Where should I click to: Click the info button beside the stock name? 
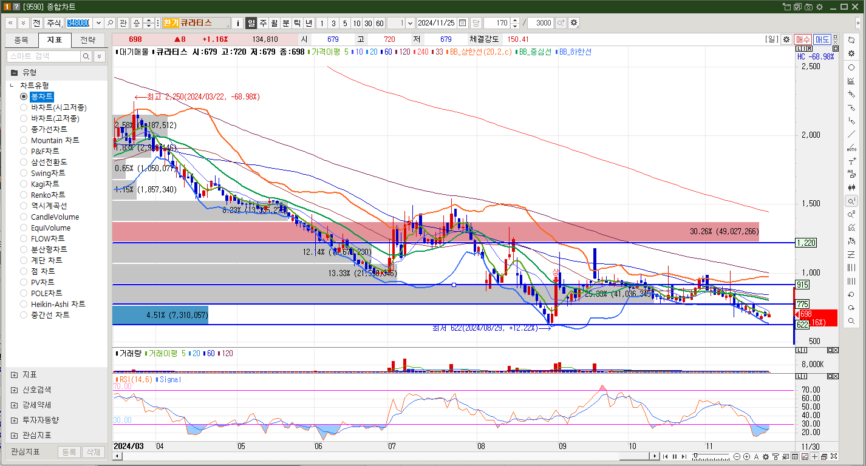(237, 22)
